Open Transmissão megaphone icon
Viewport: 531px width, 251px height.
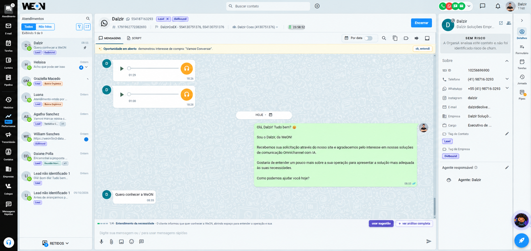click(x=8, y=137)
